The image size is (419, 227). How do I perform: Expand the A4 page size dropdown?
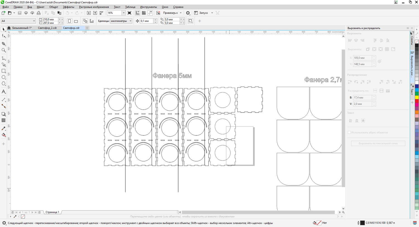(x=34, y=21)
